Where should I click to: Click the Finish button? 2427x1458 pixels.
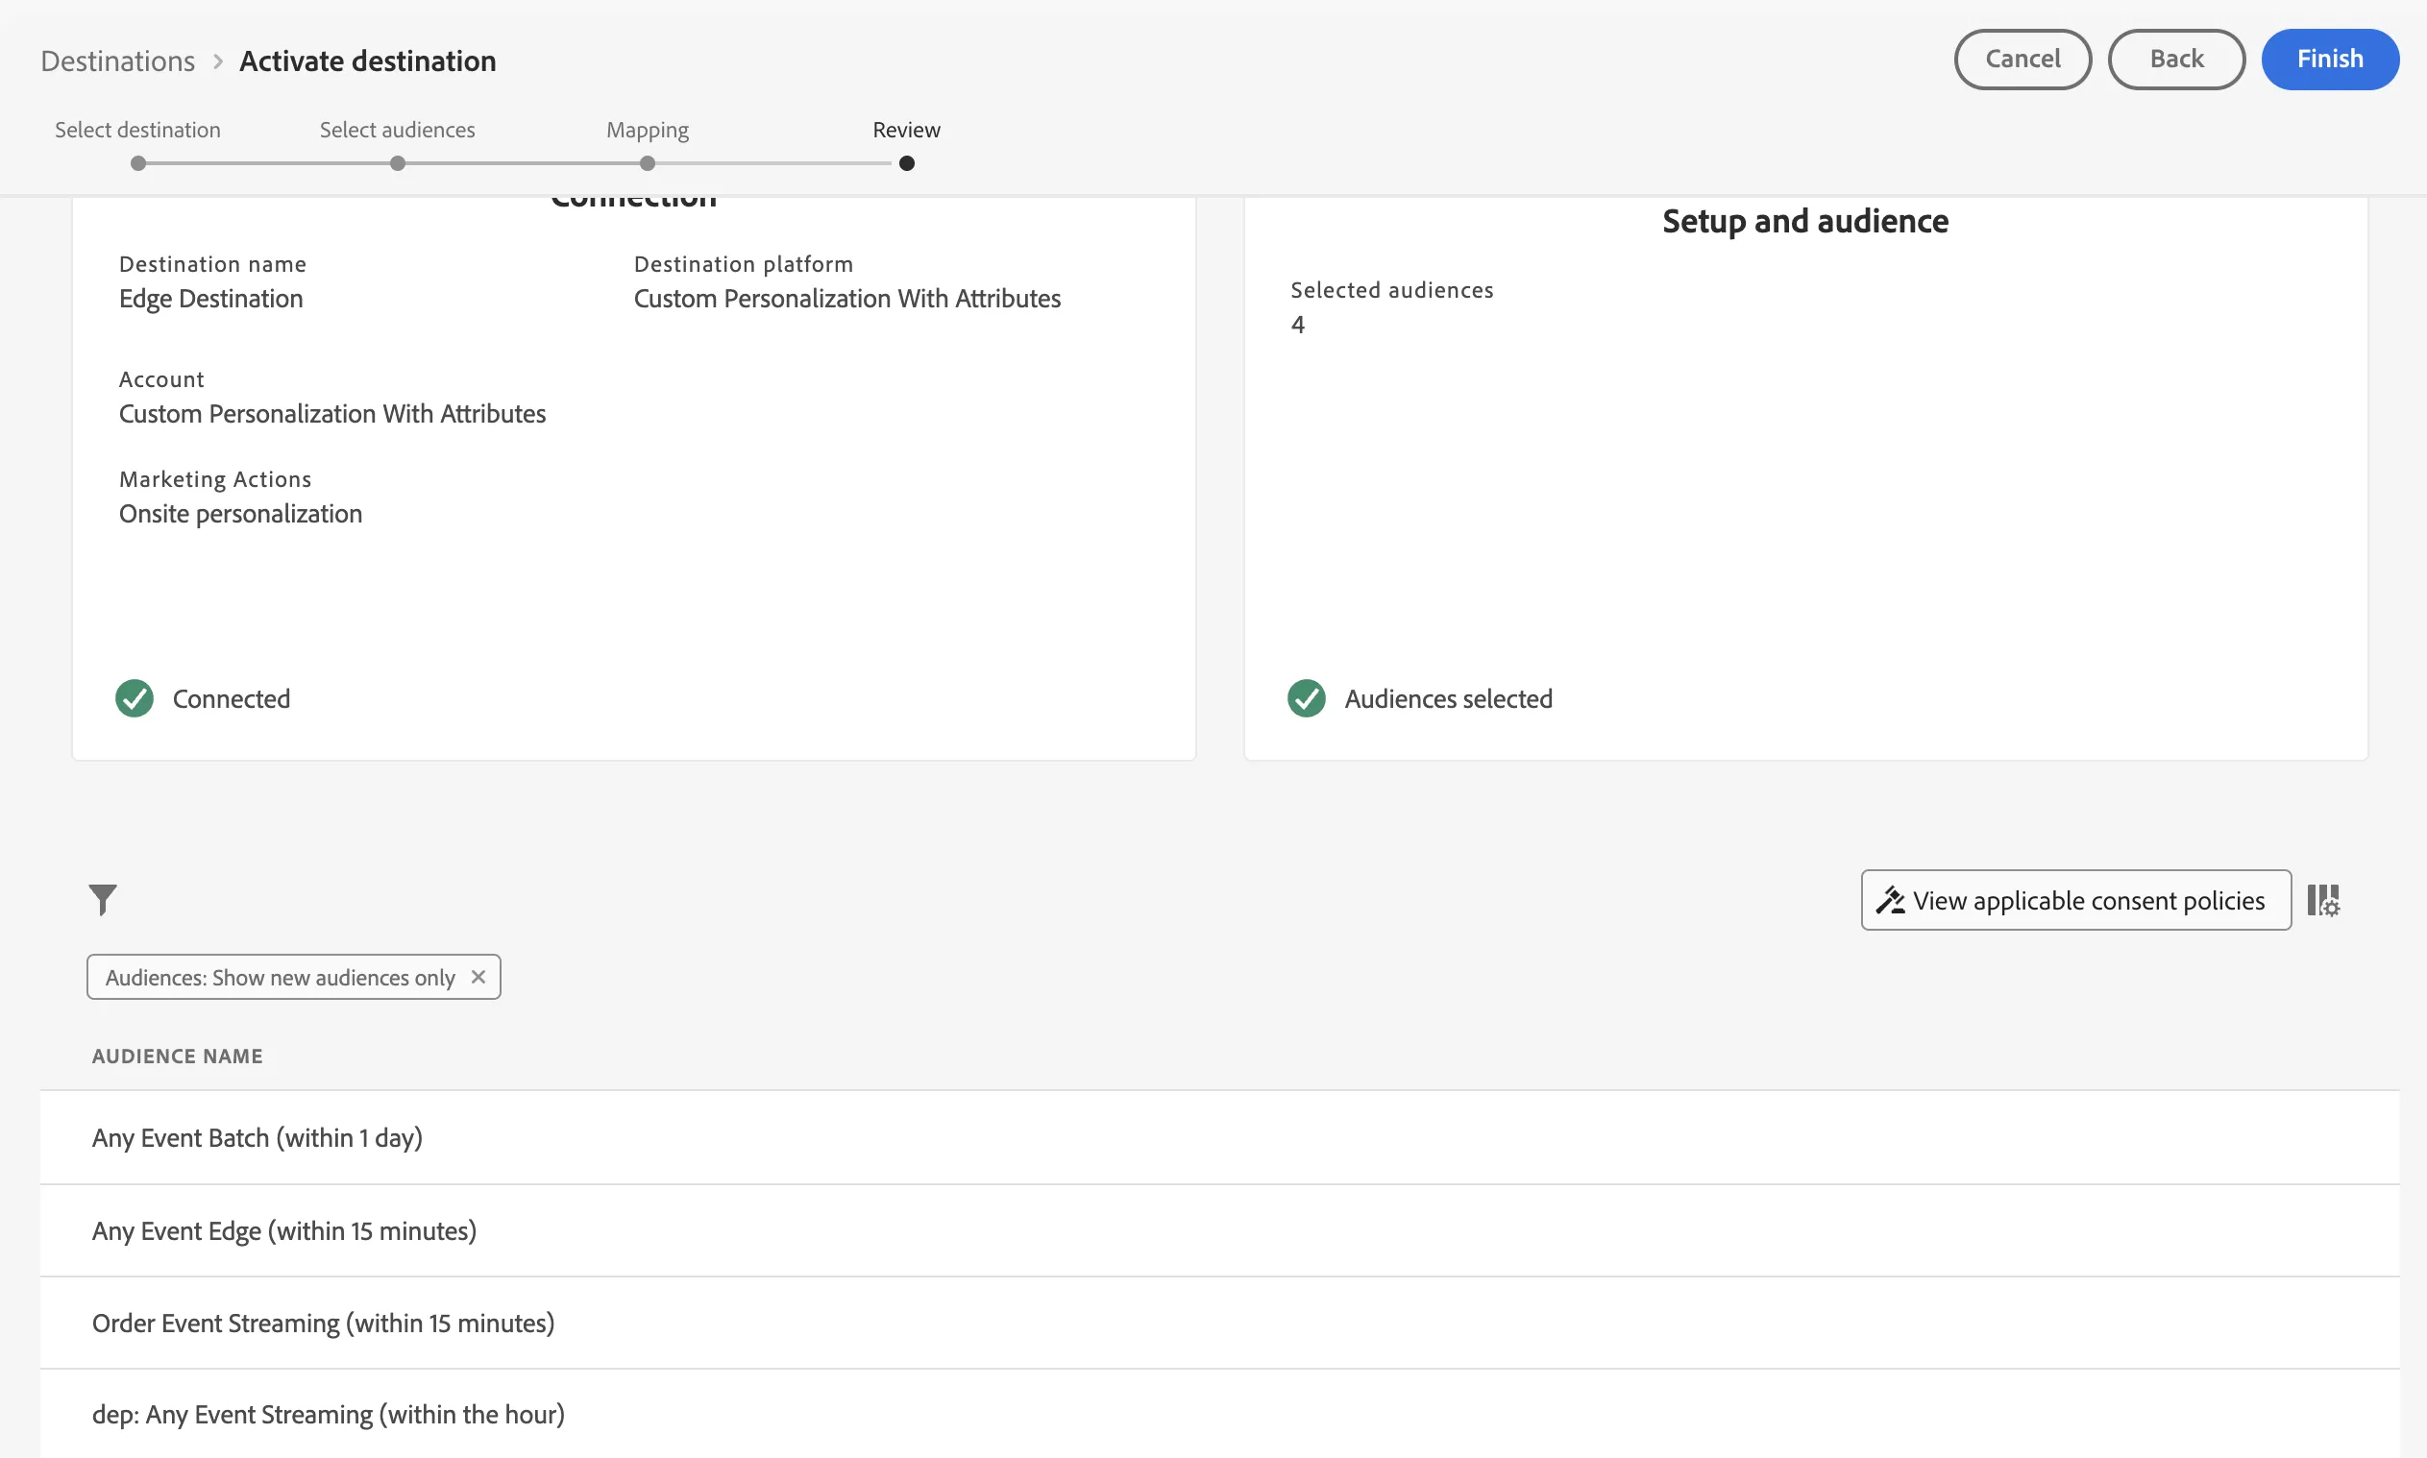click(x=2330, y=59)
